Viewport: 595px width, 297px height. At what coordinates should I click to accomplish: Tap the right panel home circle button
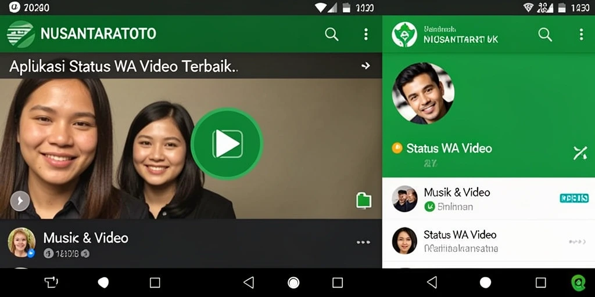click(485, 282)
